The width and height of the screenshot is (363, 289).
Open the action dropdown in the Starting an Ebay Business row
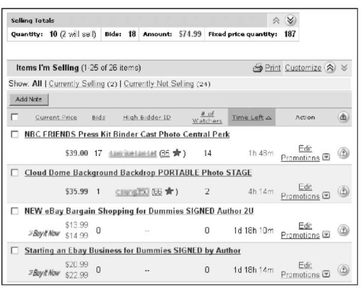click(326, 274)
